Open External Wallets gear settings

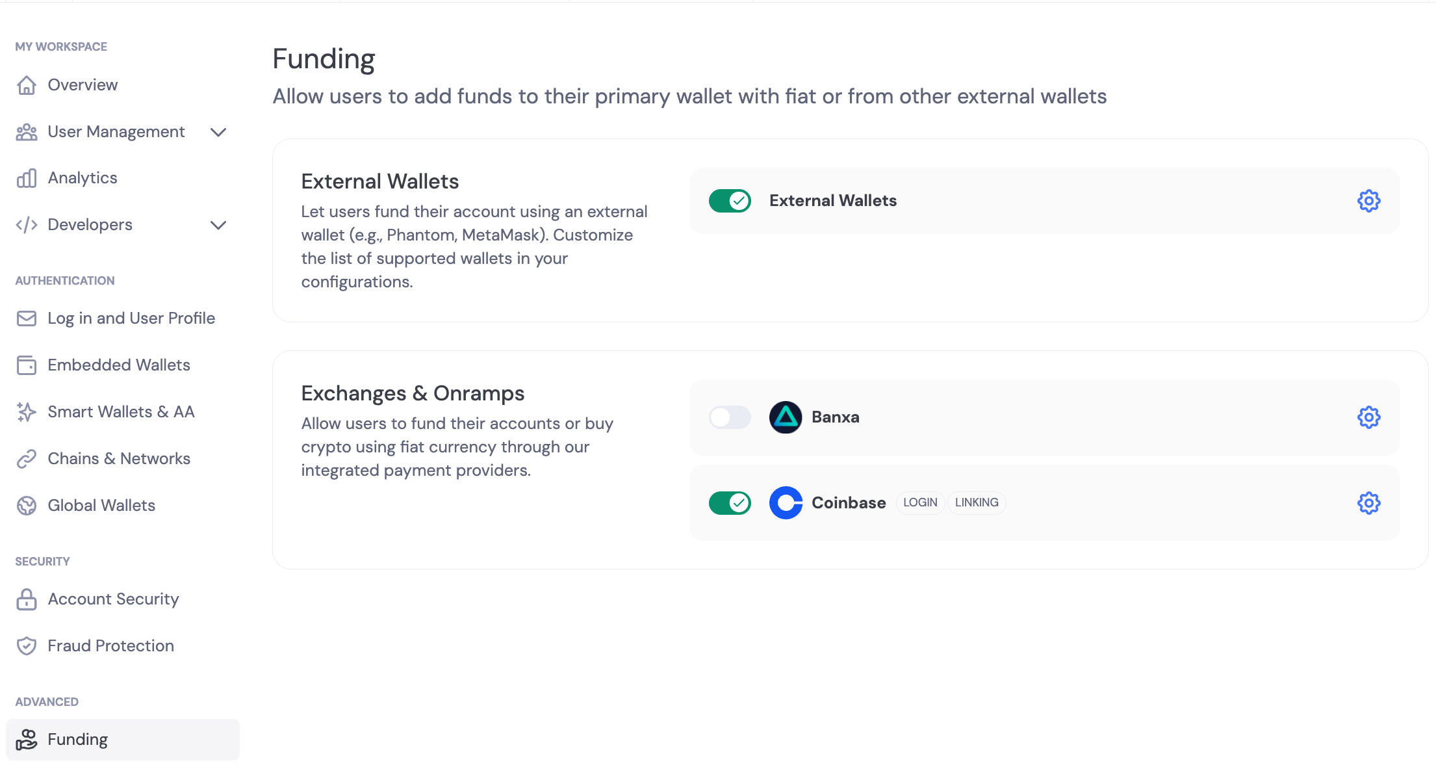pyautogui.click(x=1368, y=201)
